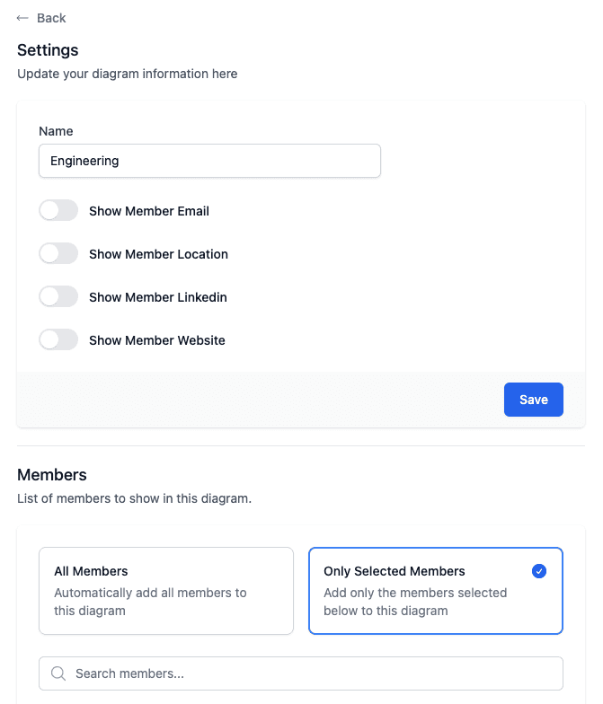
Task: Enable the Show Member Email switch
Action: (58, 211)
